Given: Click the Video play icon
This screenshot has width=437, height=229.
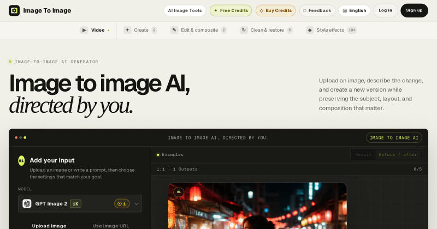Looking at the screenshot, I should (x=84, y=30).
